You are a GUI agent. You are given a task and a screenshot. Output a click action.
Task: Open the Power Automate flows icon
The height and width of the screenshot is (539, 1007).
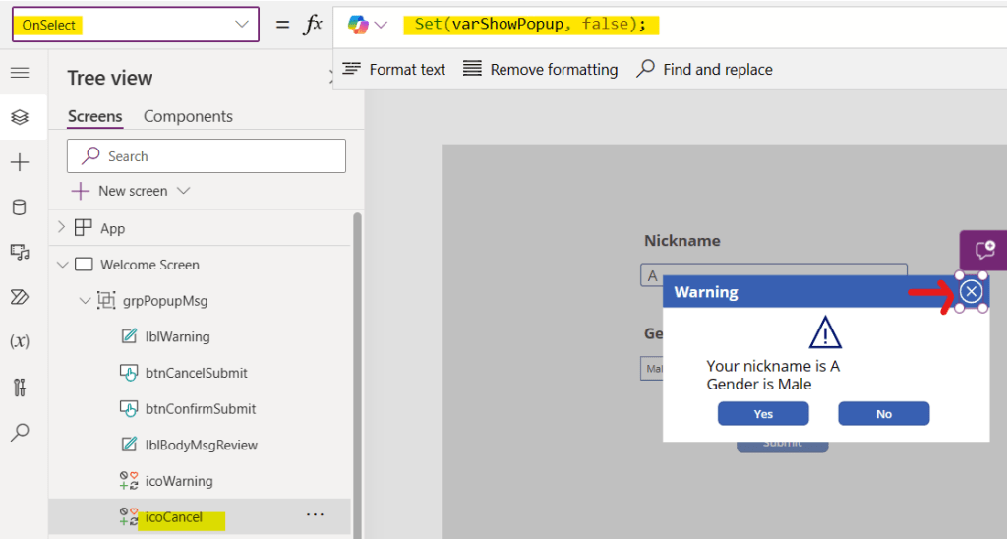pos(20,297)
